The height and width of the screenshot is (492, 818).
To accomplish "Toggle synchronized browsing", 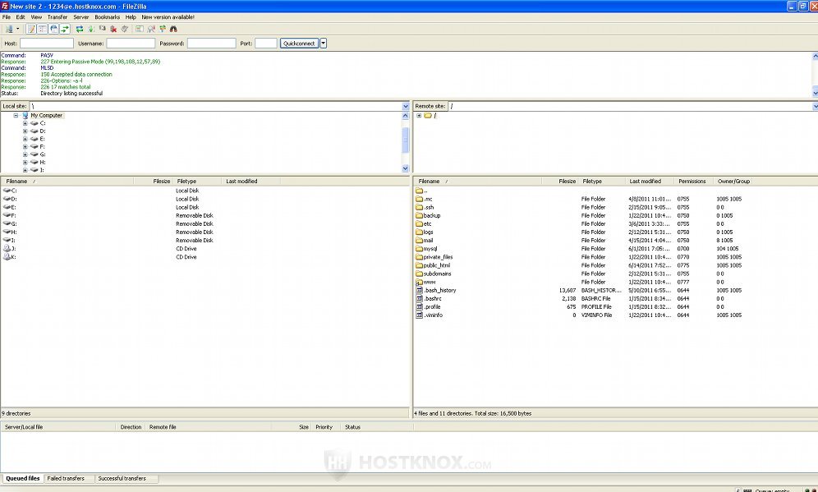I will point(163,30).
